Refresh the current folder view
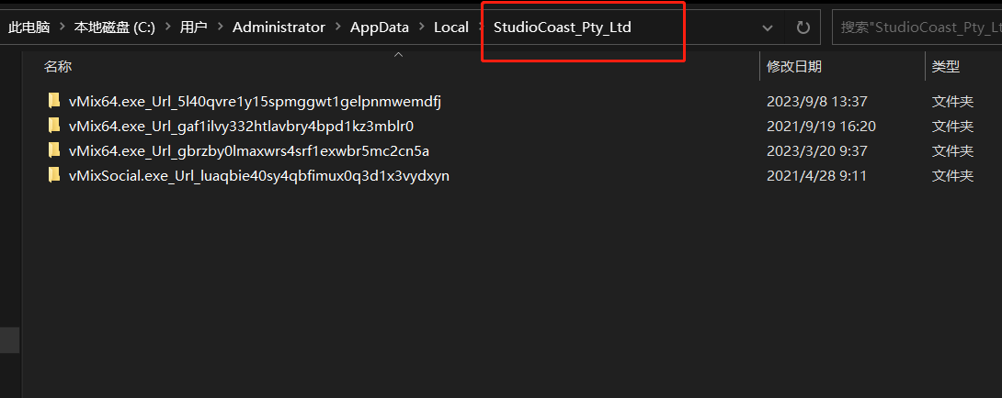 tap(803, 28)
